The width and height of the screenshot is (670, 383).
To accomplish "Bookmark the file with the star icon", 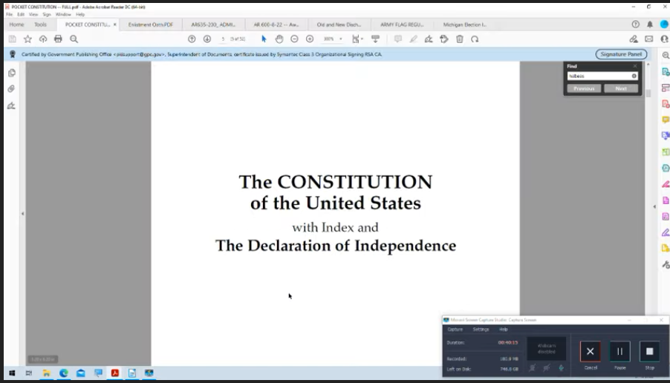I will coord(27,39).
